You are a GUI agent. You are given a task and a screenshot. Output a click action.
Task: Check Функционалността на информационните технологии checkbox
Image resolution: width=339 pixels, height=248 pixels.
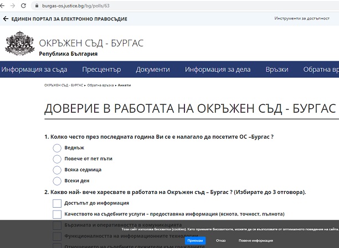(x=57, y=236)
